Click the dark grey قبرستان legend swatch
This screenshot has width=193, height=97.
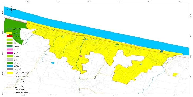tap(10, 69)
